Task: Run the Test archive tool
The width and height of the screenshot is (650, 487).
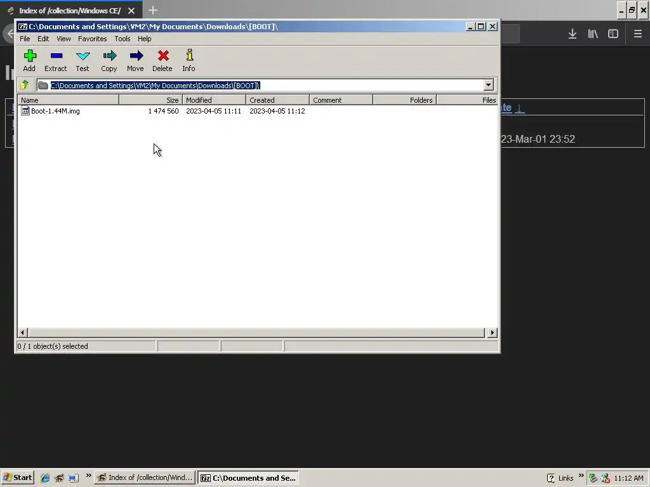Action: point(83,60)
